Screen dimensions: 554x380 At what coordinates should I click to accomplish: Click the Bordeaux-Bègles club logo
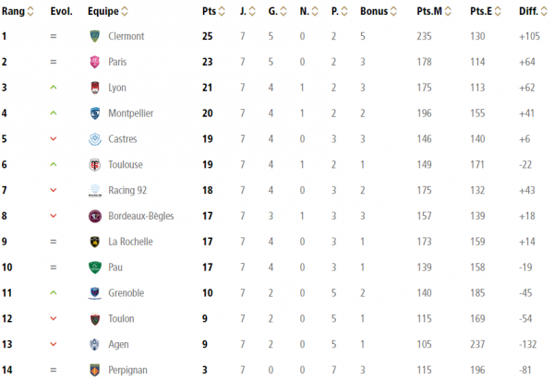coord(94,217)
